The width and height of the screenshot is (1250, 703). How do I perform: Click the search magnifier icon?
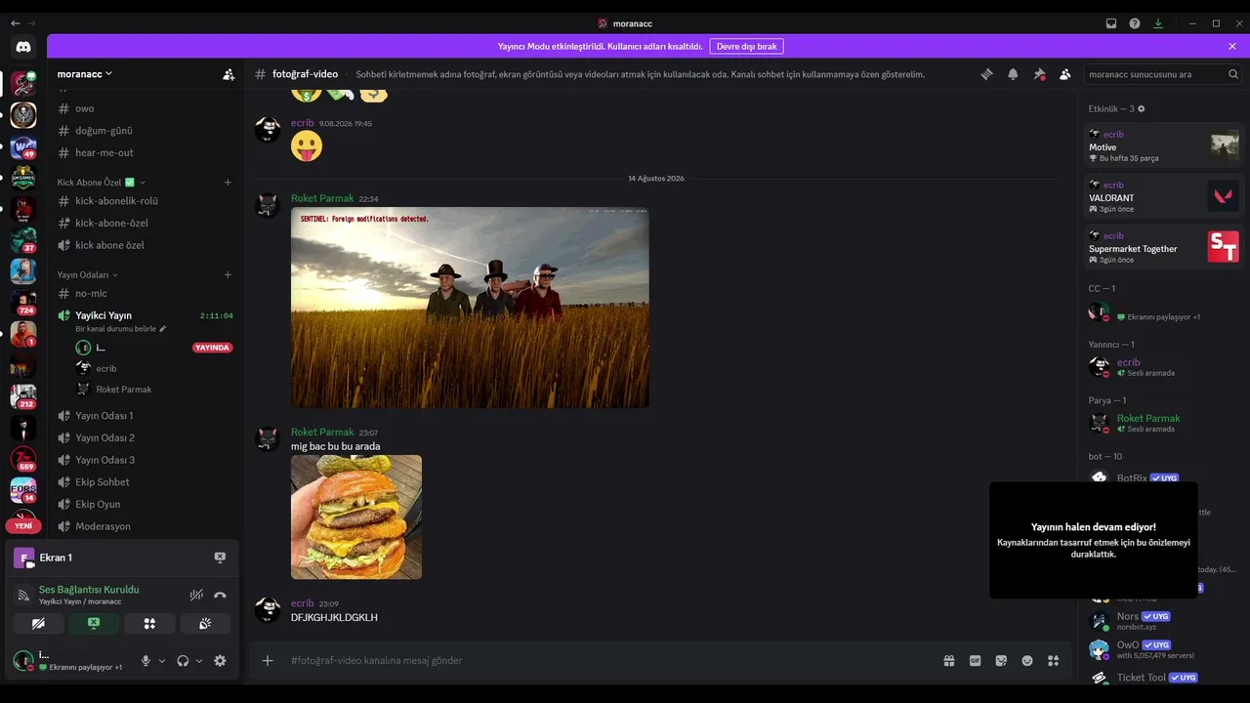[1233, 74]
